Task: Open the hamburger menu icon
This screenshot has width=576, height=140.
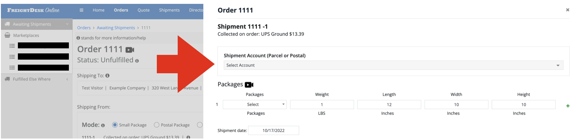Action: [81, 10]
